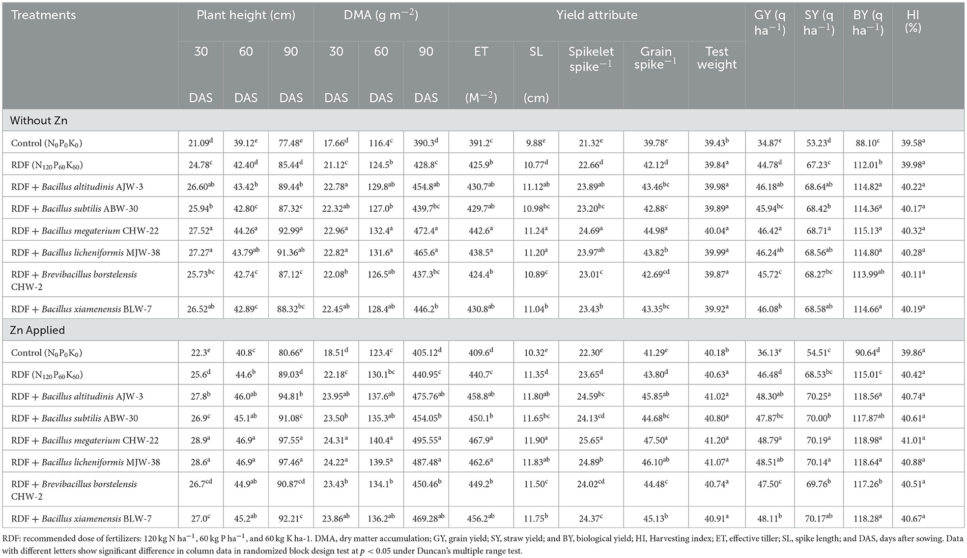Click the value 39.12e
This screenshot has height=558, width=967.
click(245, 143)
